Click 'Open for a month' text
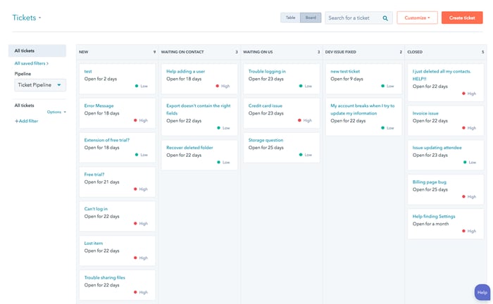 coord(431,224)
